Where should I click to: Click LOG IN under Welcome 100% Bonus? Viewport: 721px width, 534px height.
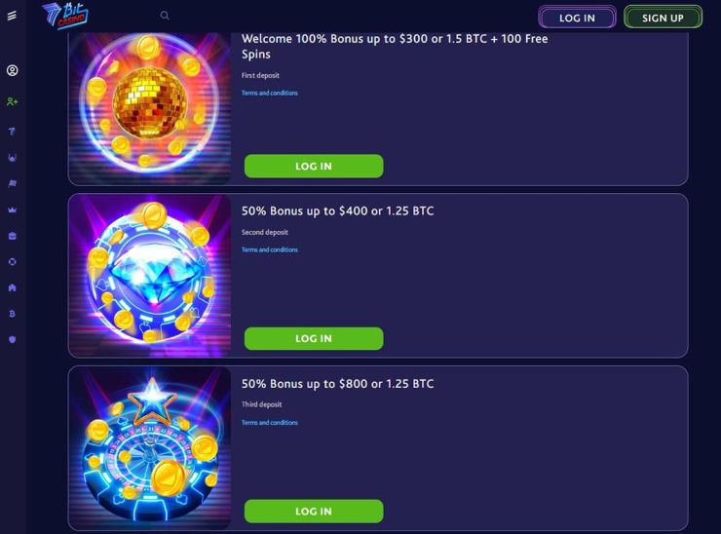click(x=314, y=166)
